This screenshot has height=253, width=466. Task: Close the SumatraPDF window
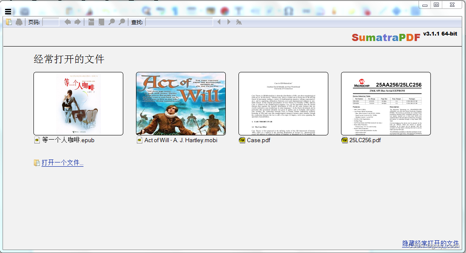point(452,5)
